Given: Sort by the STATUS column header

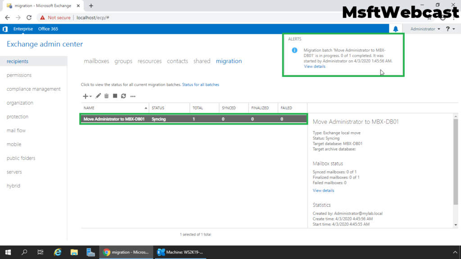Looking at the screenshot, I should [169, 108].
